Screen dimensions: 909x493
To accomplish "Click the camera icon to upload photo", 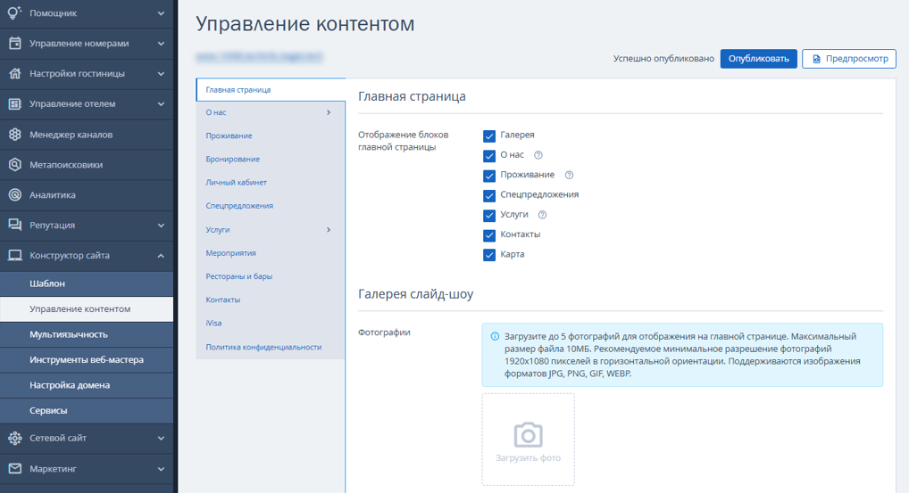I will click(x=528, y=435).
